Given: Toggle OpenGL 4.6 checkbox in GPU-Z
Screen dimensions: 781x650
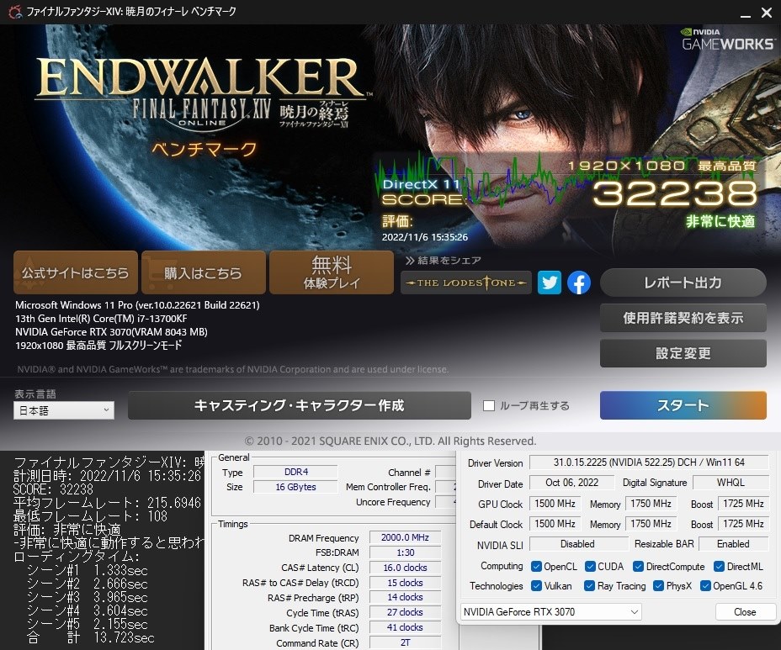Looking at the screenshot, I should coord(705,586).
